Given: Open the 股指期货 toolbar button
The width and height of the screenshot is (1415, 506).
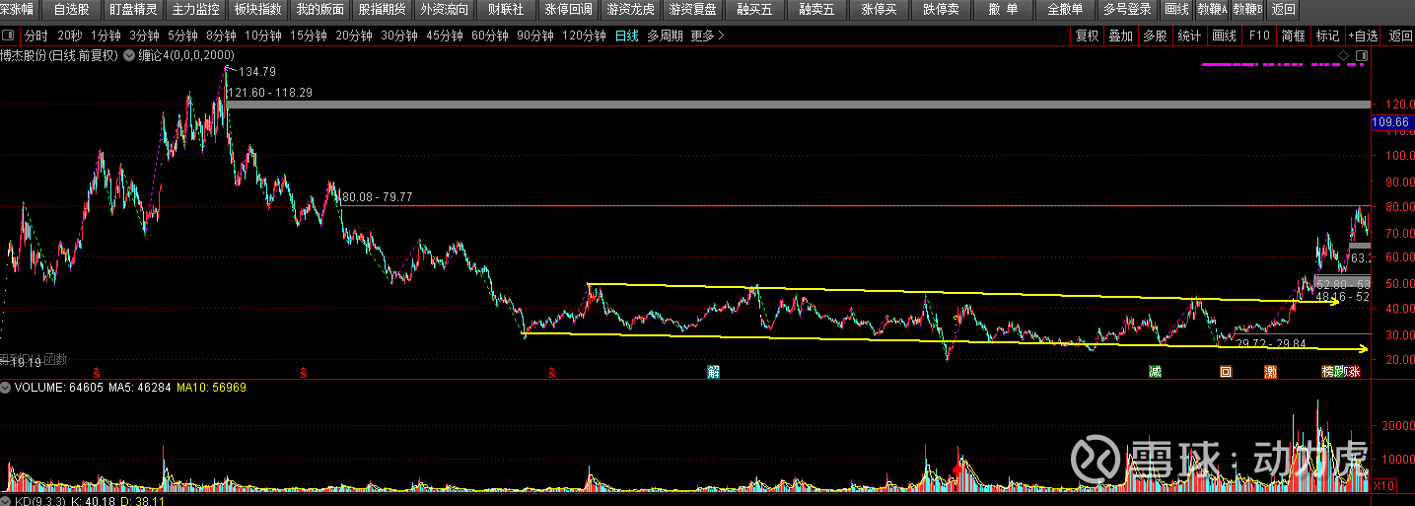Looking at the screenshot, I should (x=382, y=10).
